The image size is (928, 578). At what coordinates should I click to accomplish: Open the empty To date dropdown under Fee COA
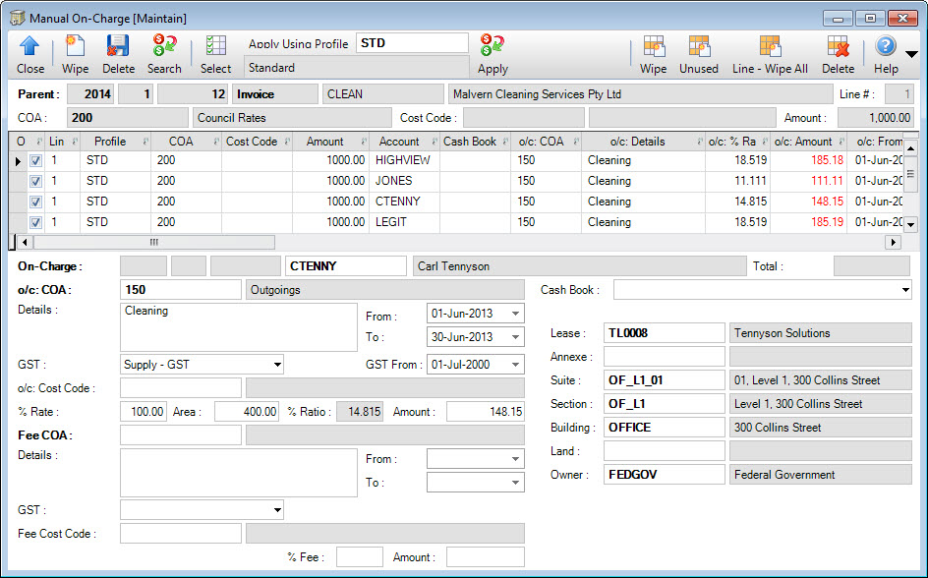click(515, 483)
